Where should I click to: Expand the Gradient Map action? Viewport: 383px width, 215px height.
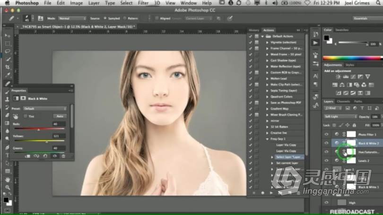point(267,109)
